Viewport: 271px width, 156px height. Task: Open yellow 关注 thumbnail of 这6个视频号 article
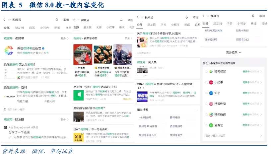(79, 137)
